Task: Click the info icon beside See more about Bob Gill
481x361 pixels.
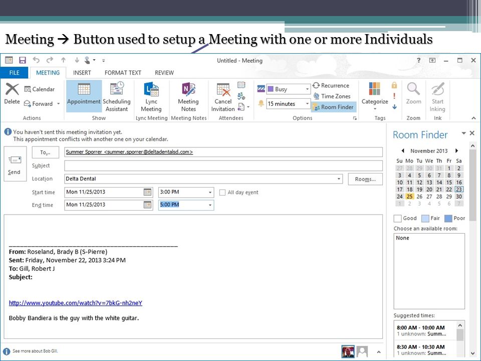Action: point(6,351)
